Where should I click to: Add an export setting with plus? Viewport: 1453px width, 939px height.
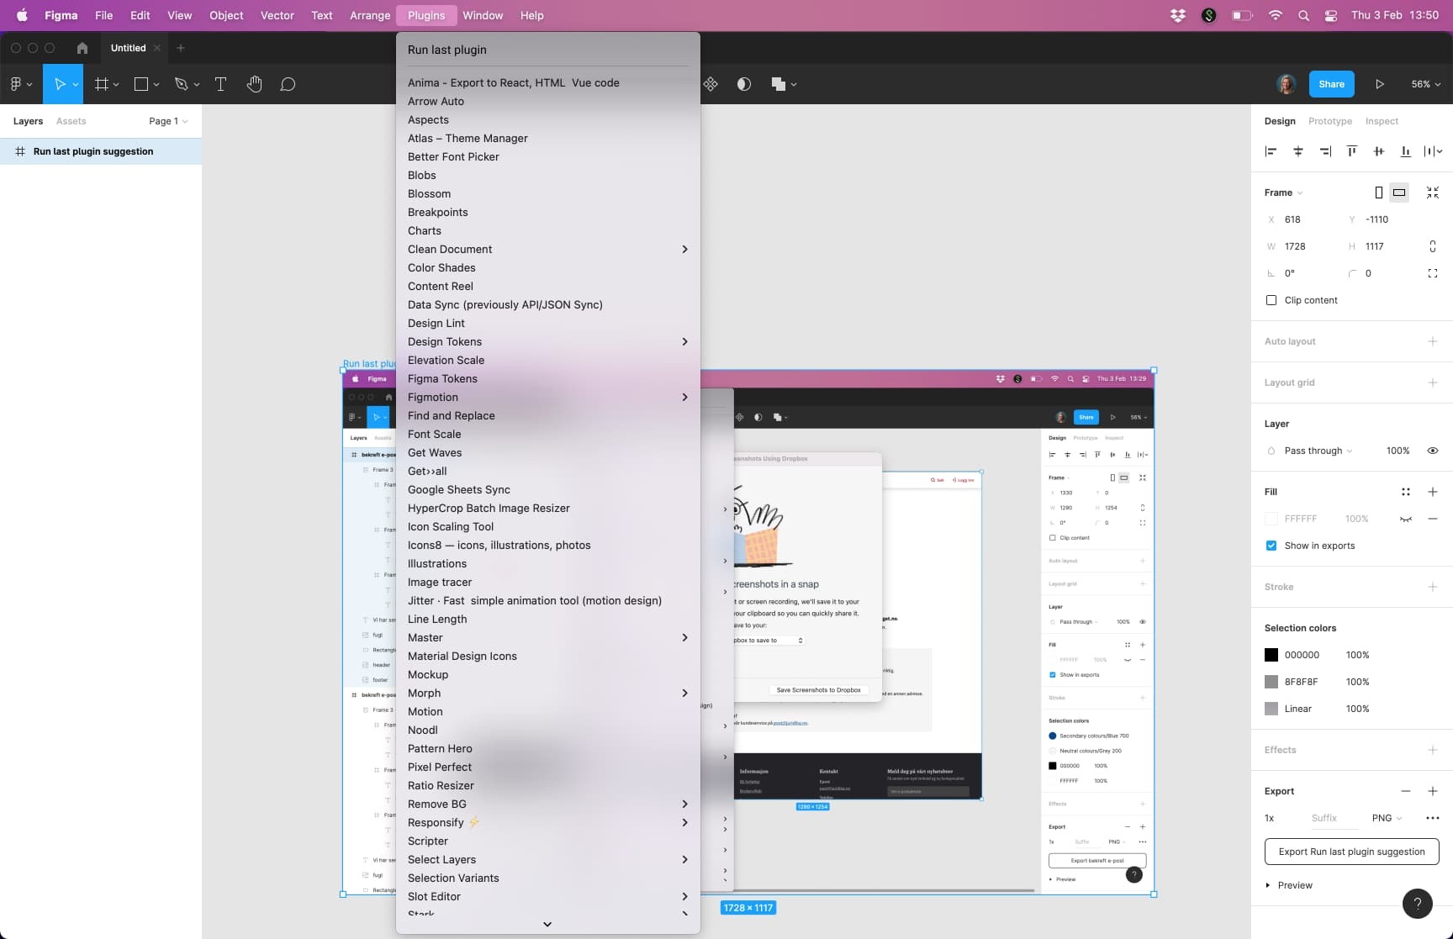pos(1433,791)
